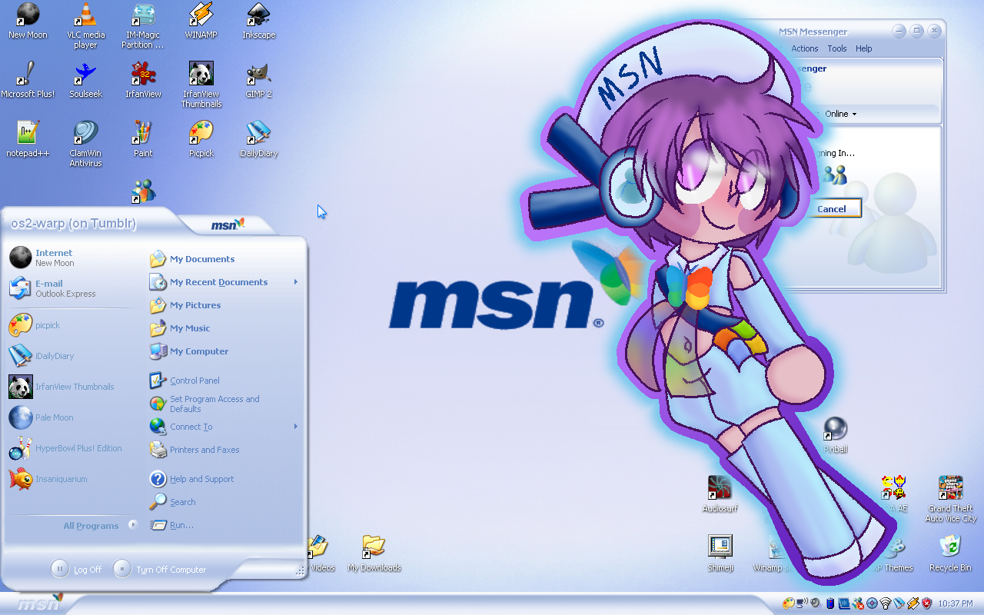Open the GIMP 2 desktop icon
The height and width of the screenshot is (615, 984).
click(258, 75)
